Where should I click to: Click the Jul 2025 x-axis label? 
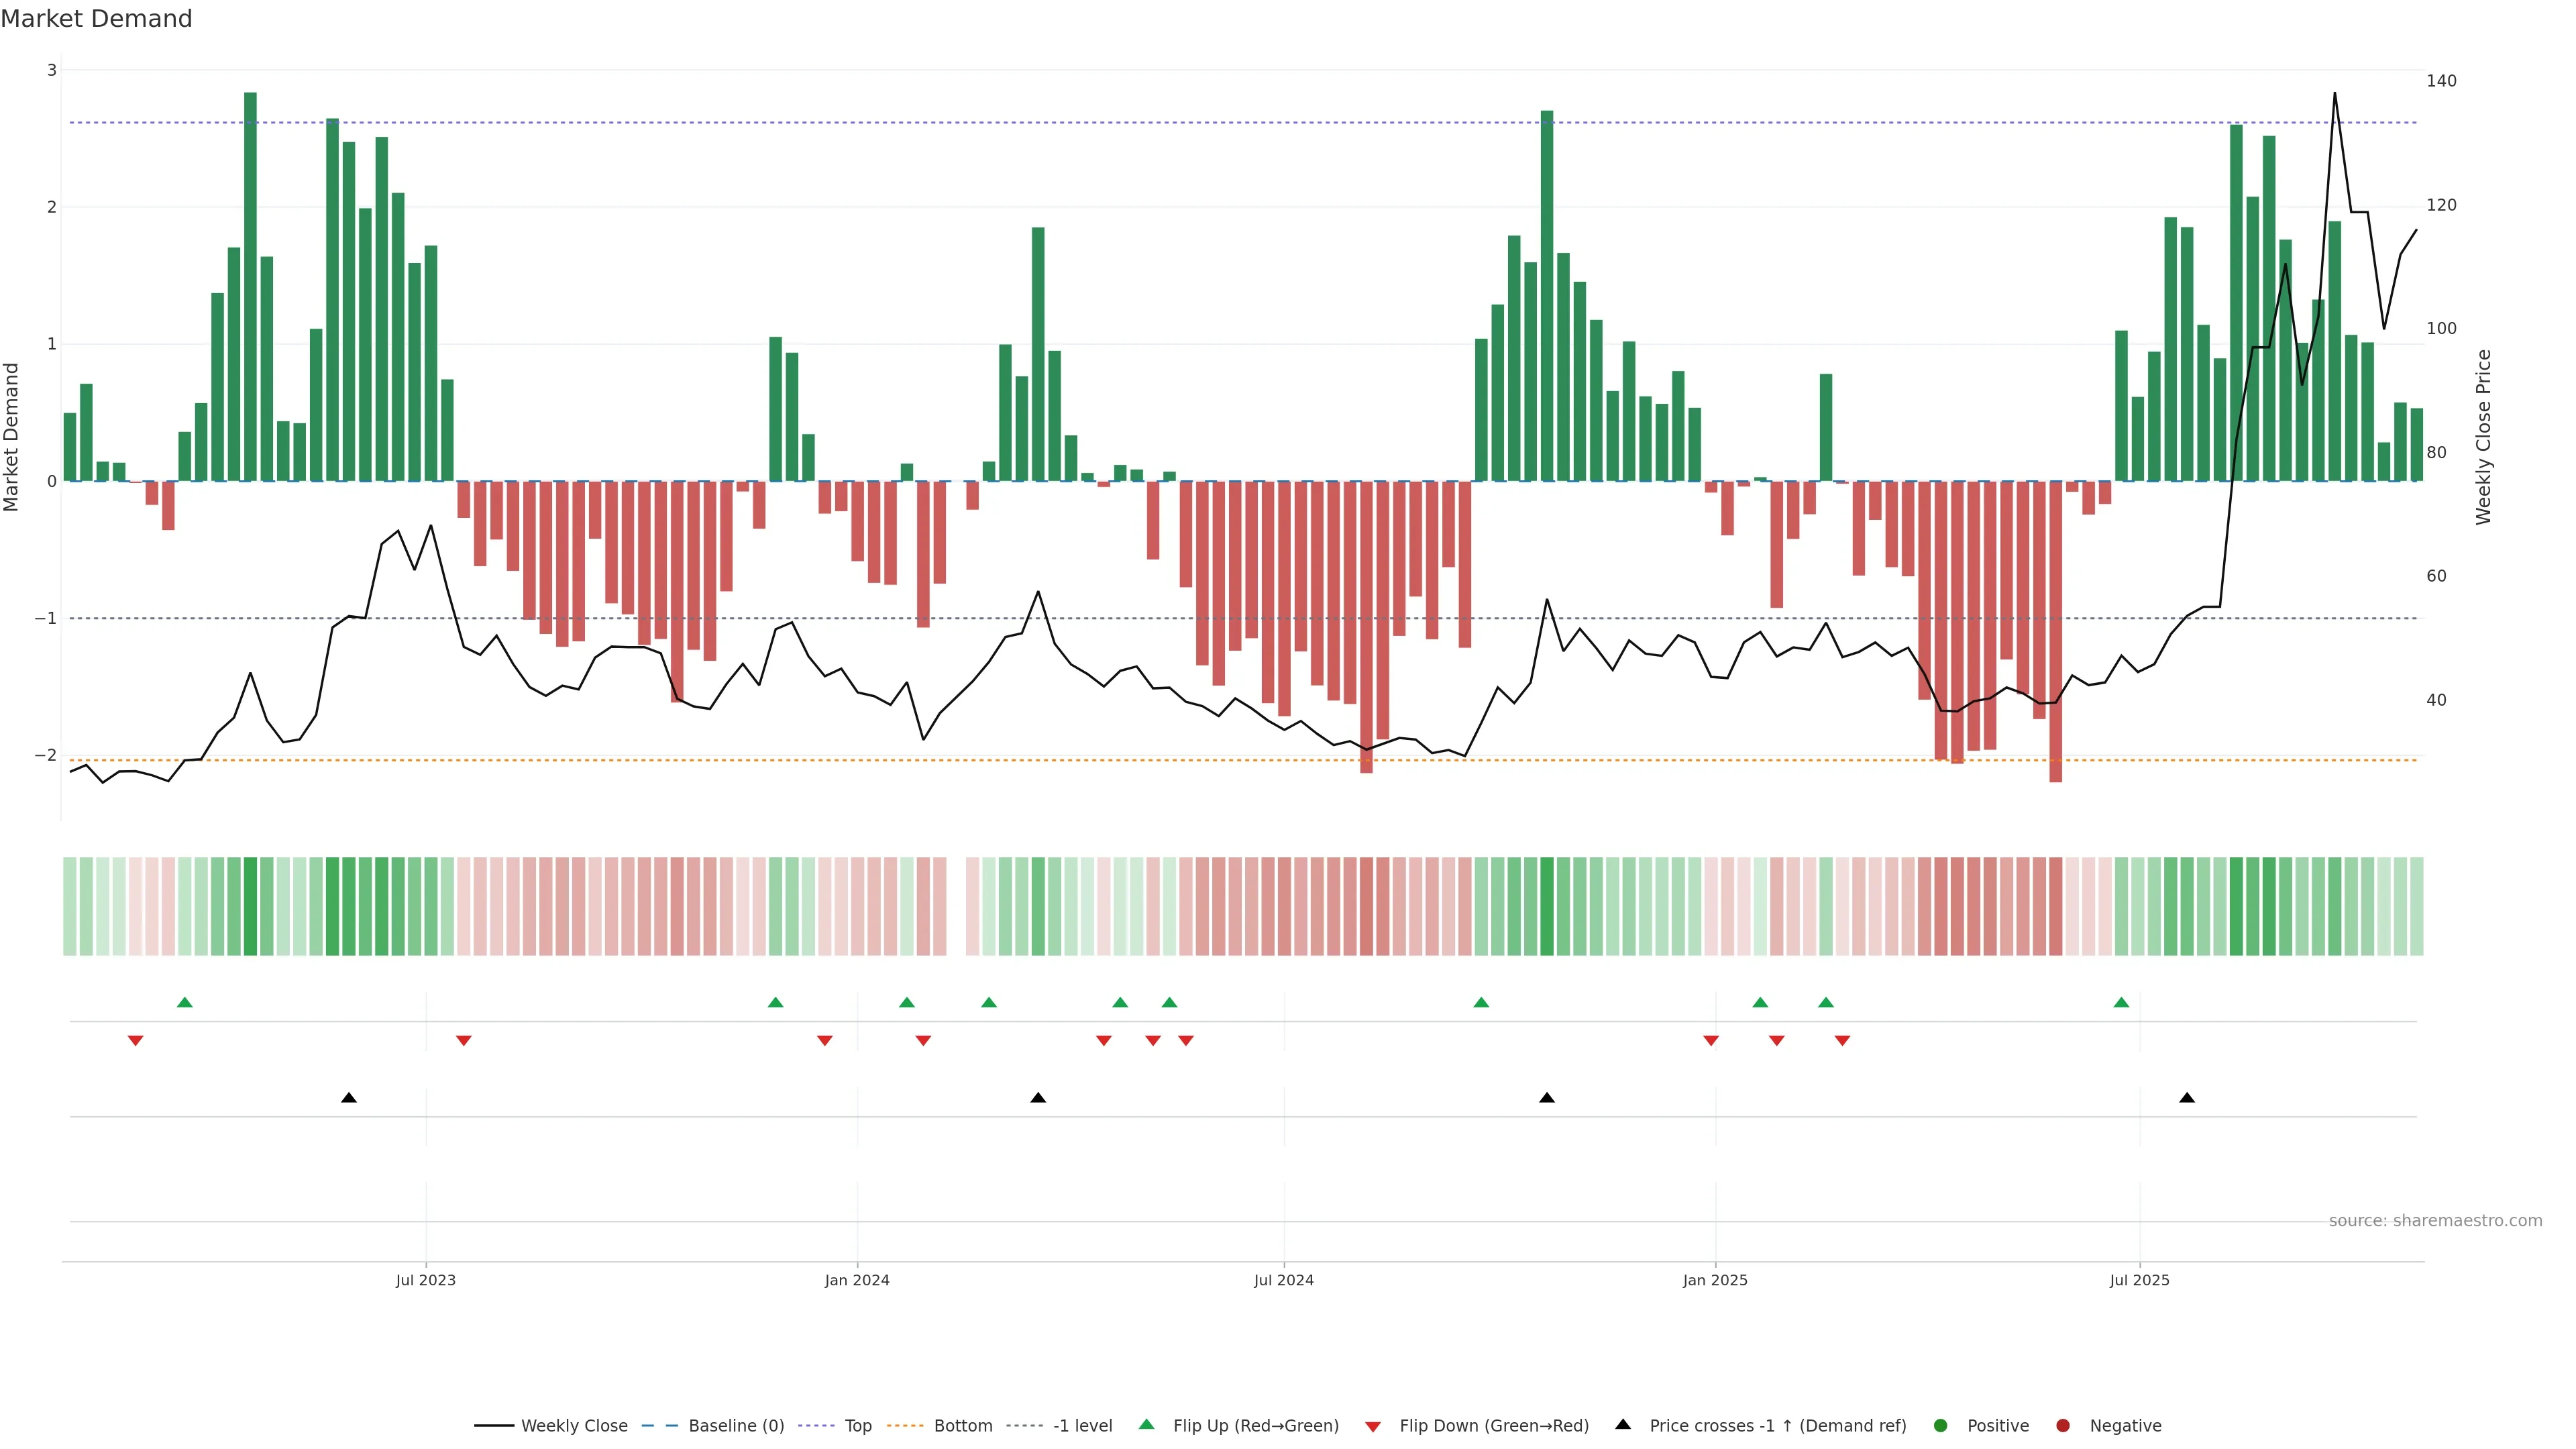pyautogui.click(x=2139, y=1280)
